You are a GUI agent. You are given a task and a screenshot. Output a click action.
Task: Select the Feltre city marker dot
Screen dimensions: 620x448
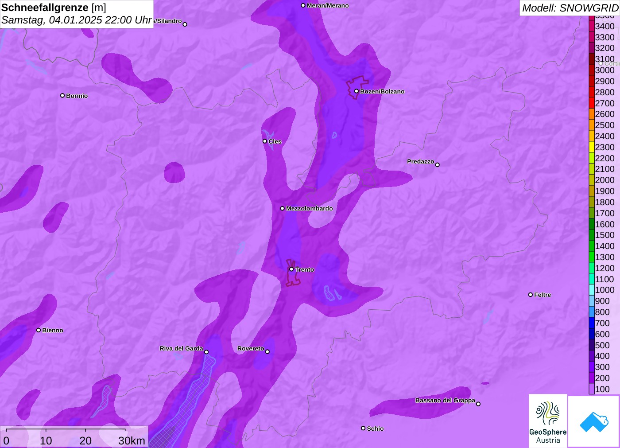click(531, 295)
